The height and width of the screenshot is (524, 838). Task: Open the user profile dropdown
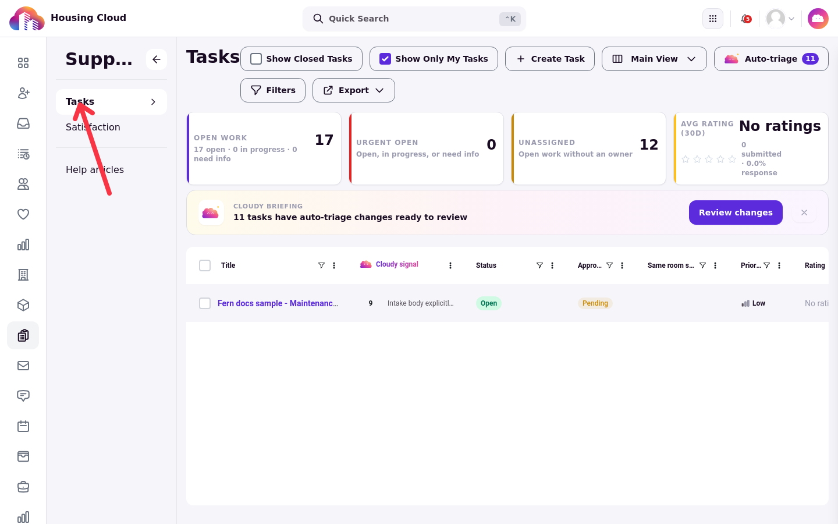pos(780,19)
